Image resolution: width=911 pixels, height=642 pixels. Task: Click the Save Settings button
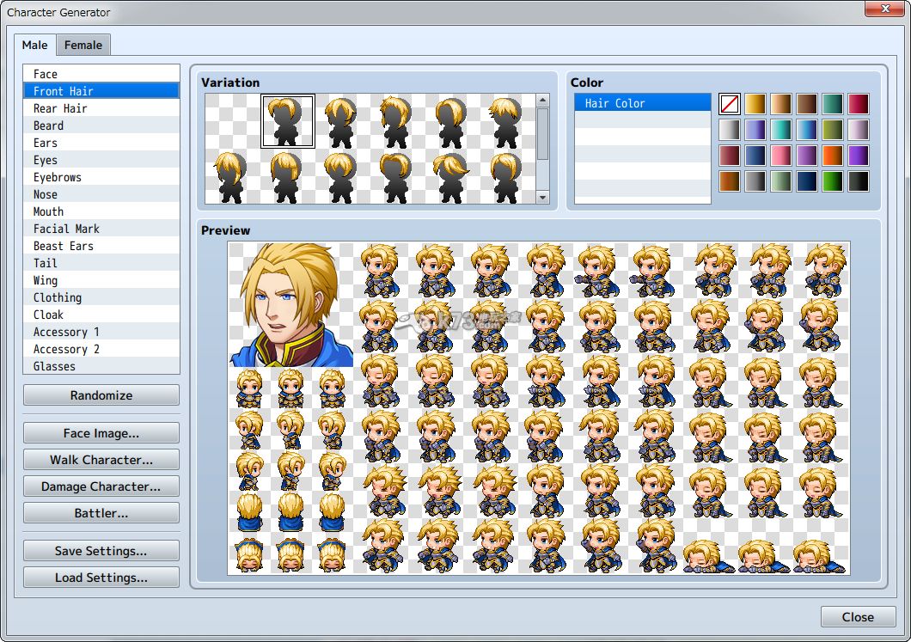click(x=101, y=551)
